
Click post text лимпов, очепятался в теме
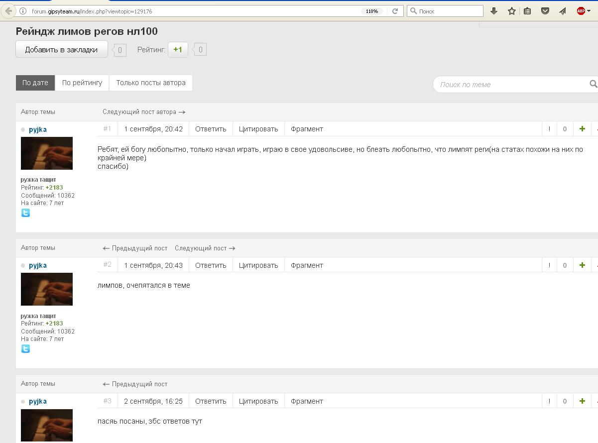click(x=144, y=285)
